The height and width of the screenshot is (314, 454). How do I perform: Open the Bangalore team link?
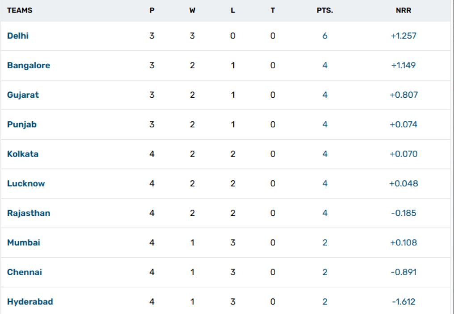click(29, 66)
